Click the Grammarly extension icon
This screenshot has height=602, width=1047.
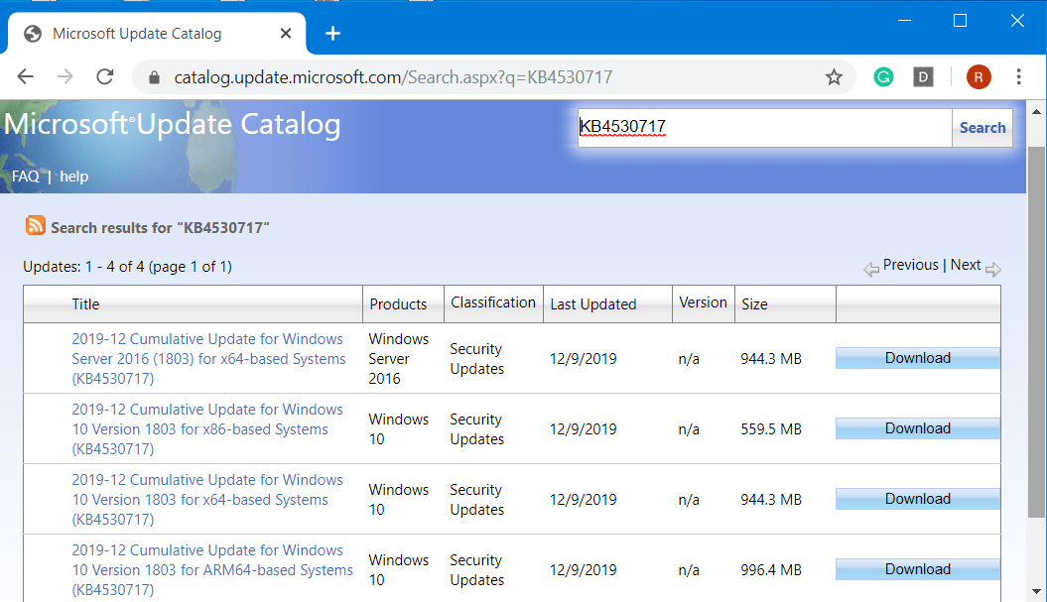(883, 76)
